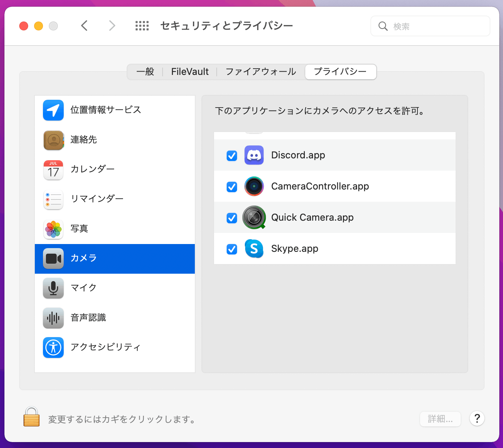Image resolution: width=503 pixels, height=448 pixels.
Task: Select 写真 in the sidebar
Action: 115,229
